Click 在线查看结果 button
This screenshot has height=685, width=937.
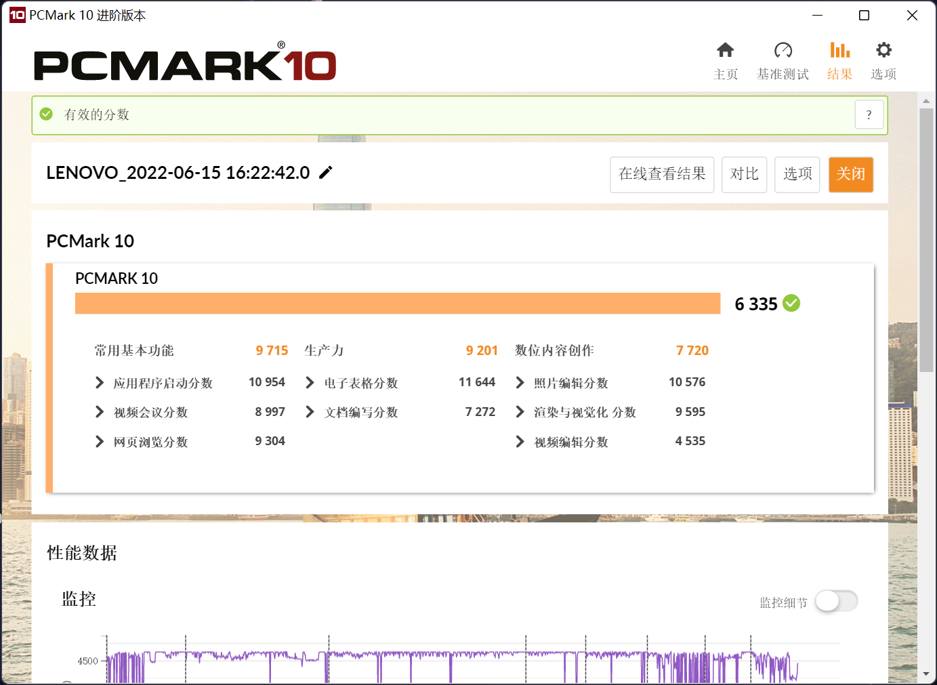coord(661,175)
